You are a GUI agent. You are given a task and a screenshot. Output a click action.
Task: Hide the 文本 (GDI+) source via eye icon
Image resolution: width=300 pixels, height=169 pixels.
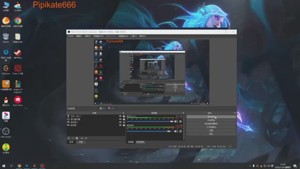120,116
